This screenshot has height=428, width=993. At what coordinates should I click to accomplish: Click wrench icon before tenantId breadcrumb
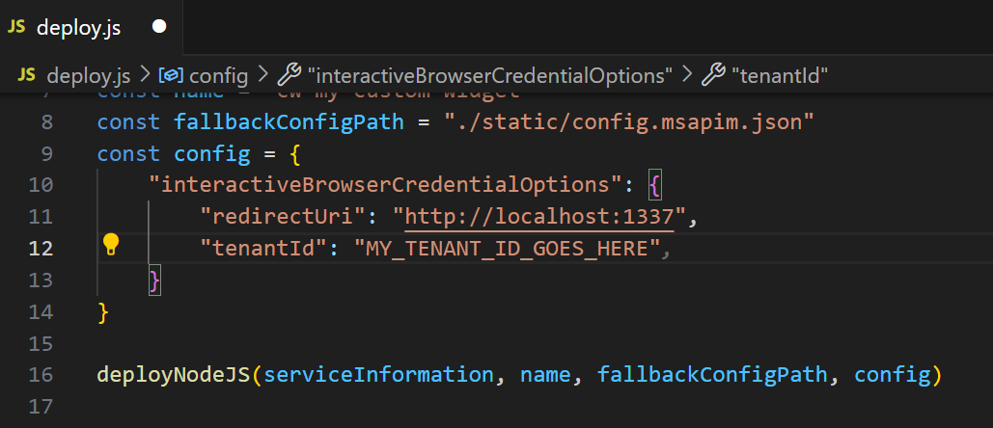(x=713, y=75)
